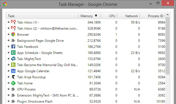Click process ID 6360
The image size is (176, 104).
(162, 89)
